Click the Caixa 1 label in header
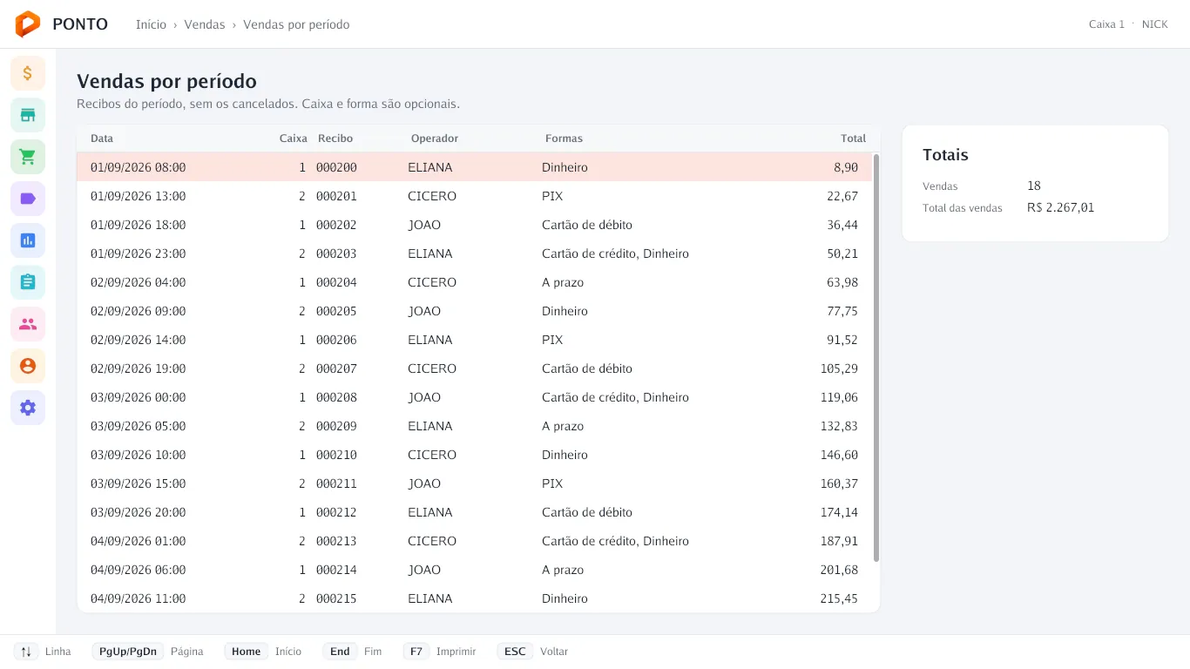Image resolution: width=1190 pixels, height=669 pixels. tap(1106, 24)
